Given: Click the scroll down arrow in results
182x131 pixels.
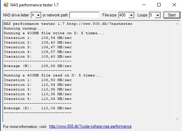Looking at the screenshot, I should coord(177,119).
